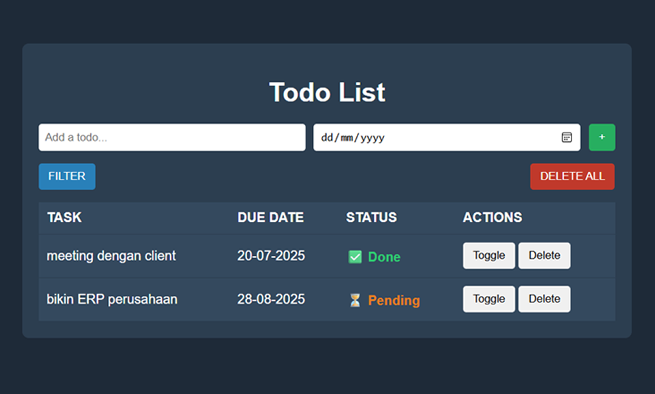Viewport: 655px width, 394px height.
Task: Open the calendar date picker icon
Action: [x=567, y=138]
